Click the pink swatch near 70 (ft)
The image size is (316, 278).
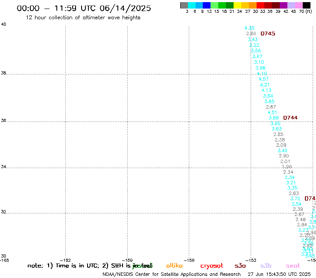[x=298, y=5]
